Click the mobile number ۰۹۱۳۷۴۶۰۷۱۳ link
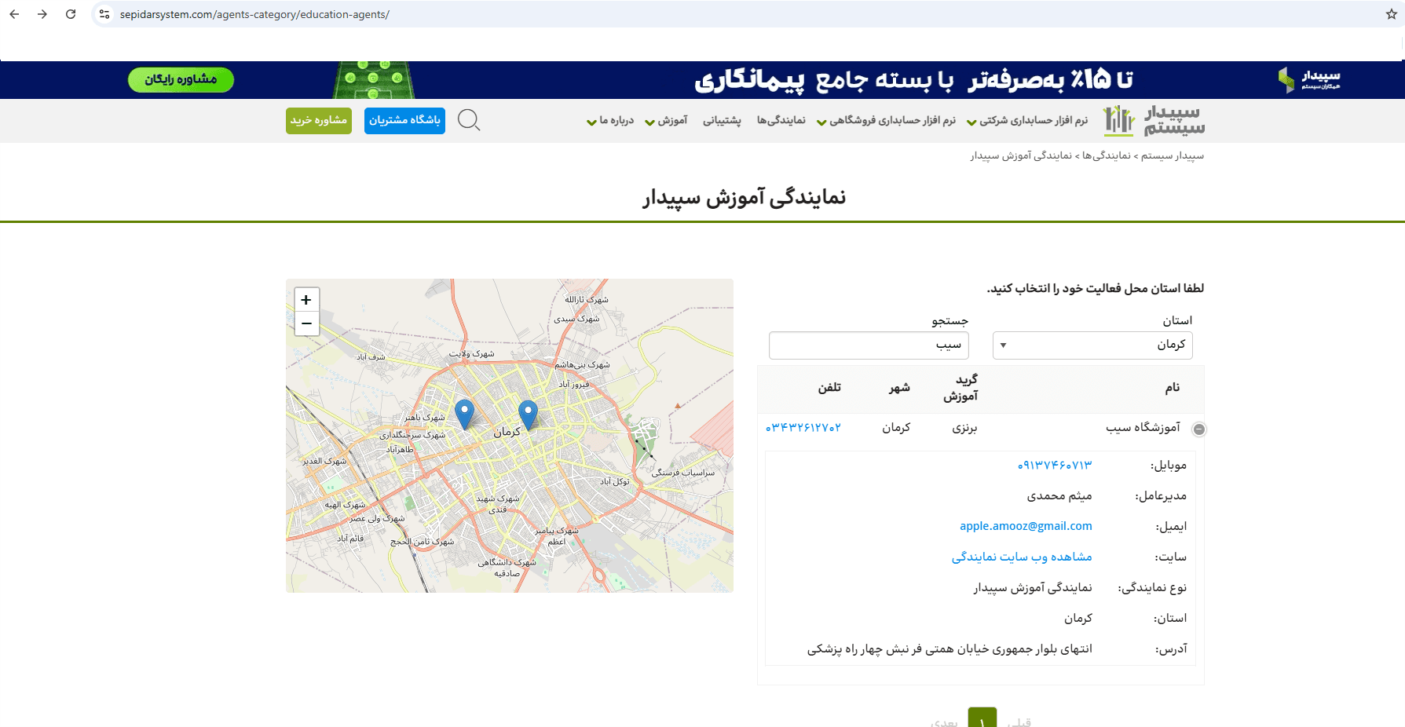The width and height of the screenshot is (1405, 727). click(x=1055, y=466)
